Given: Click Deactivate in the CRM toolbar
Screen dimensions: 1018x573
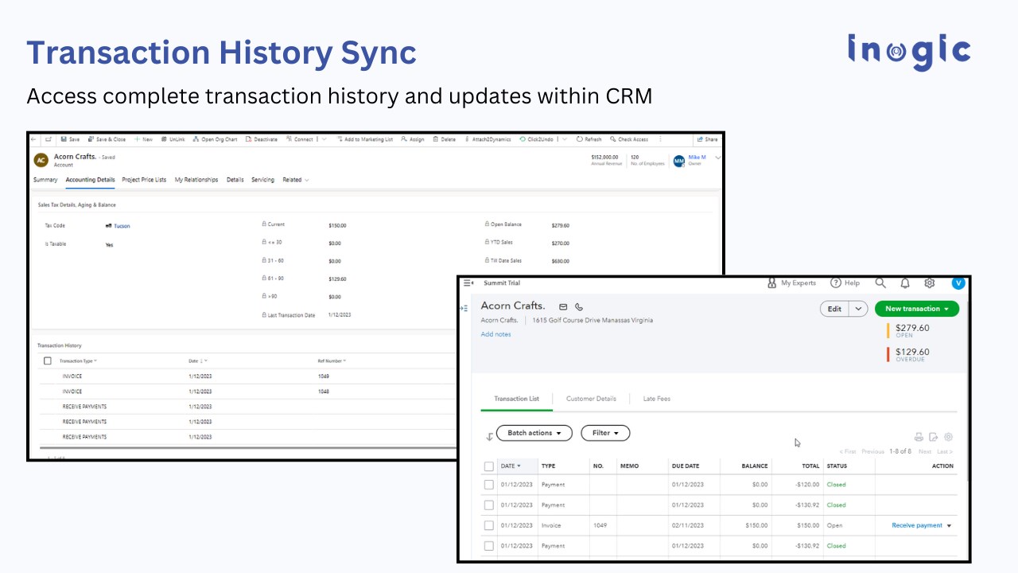Looking at the screenshot, I should [262, 139].
